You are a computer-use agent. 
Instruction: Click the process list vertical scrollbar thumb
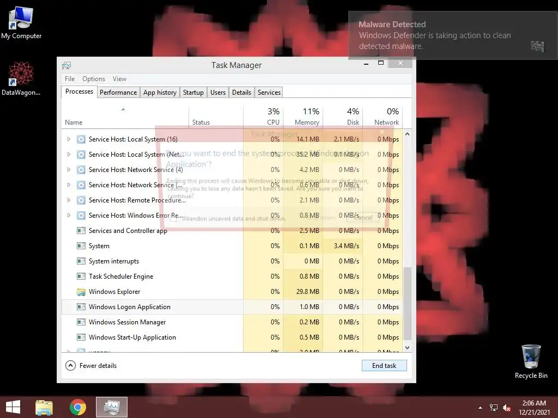click(x=408, y=304)
